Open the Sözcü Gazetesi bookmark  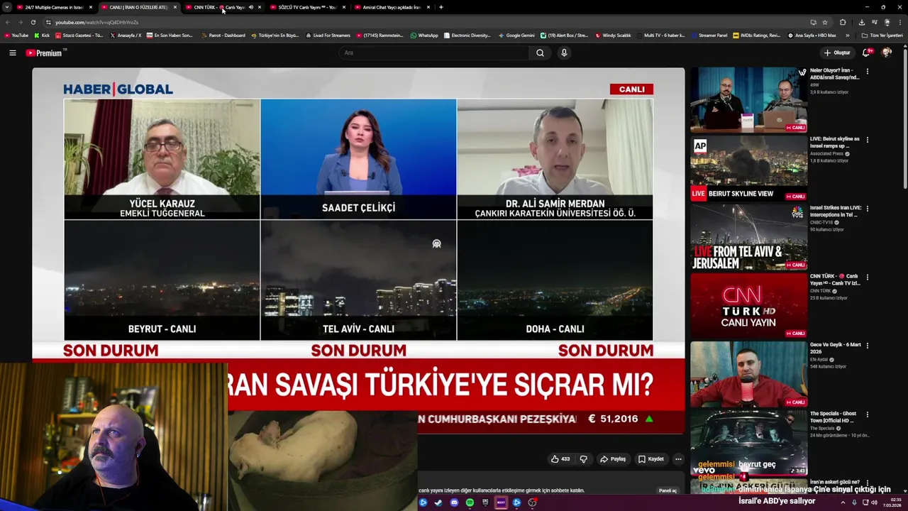(x=79, y=35)
